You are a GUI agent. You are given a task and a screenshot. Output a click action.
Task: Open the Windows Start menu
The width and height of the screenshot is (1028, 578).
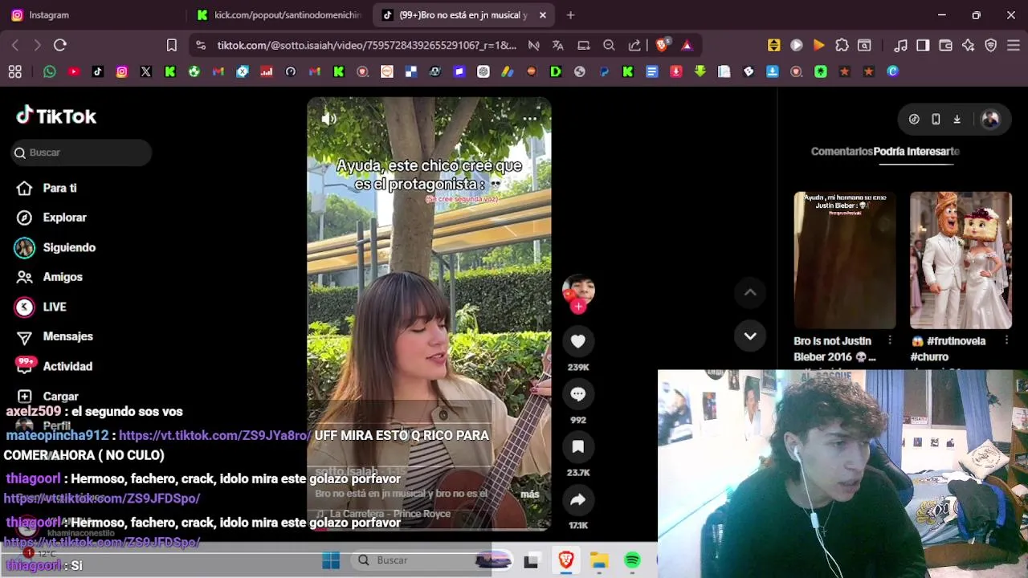(x=331, y=560)
